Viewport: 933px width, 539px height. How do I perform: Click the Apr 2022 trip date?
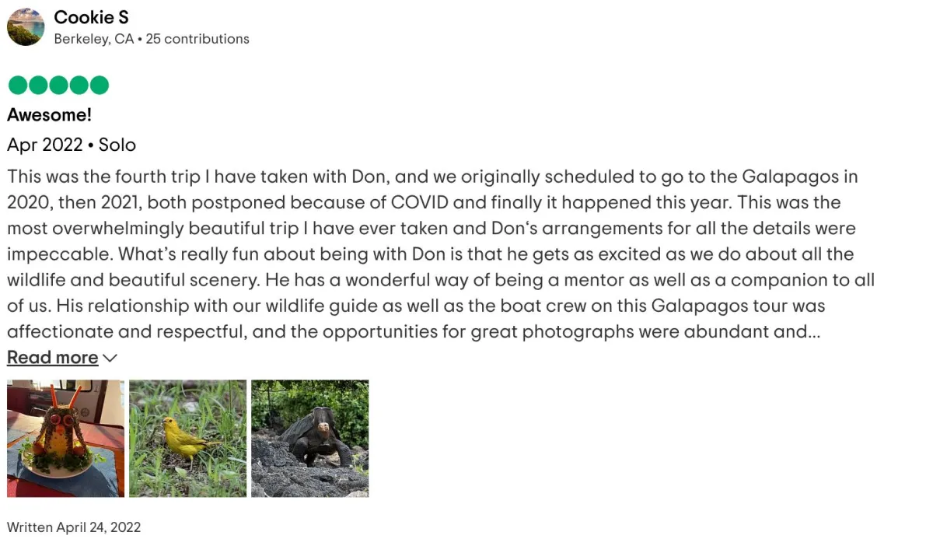pos(44,145)
